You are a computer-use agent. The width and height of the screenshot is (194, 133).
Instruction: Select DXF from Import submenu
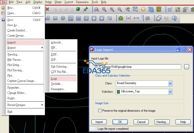[54, 54]
